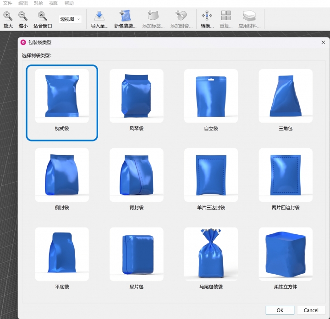Choose the 马尾包装袋 tied bag
Image resolution: width=330 pixels, height=319 pixels.
coord(211,254)
